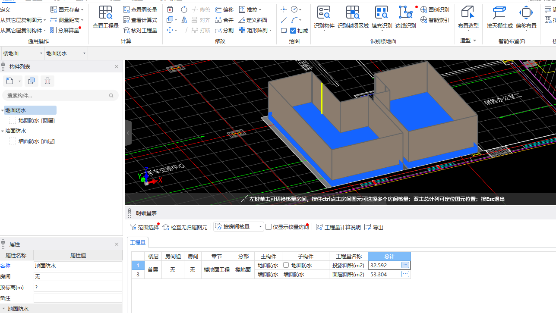
Task: Collapse the 墙面防水 tree node
Action: tap(3, 131)
